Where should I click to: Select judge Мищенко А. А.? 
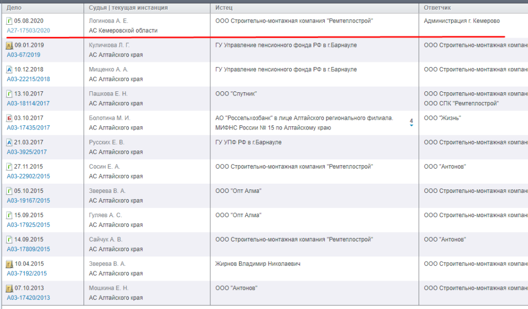(x=108, y=70)
